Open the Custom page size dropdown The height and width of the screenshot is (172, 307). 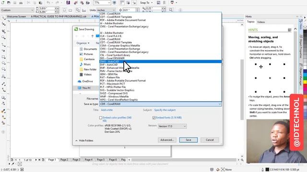coord(32,10)
